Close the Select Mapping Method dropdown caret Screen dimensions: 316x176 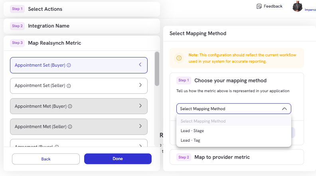[284, 109]
